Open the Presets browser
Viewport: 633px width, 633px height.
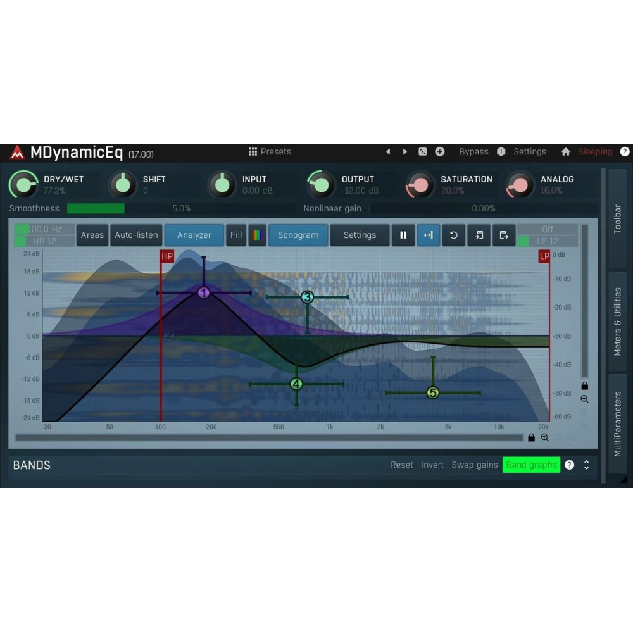point(270,152)
